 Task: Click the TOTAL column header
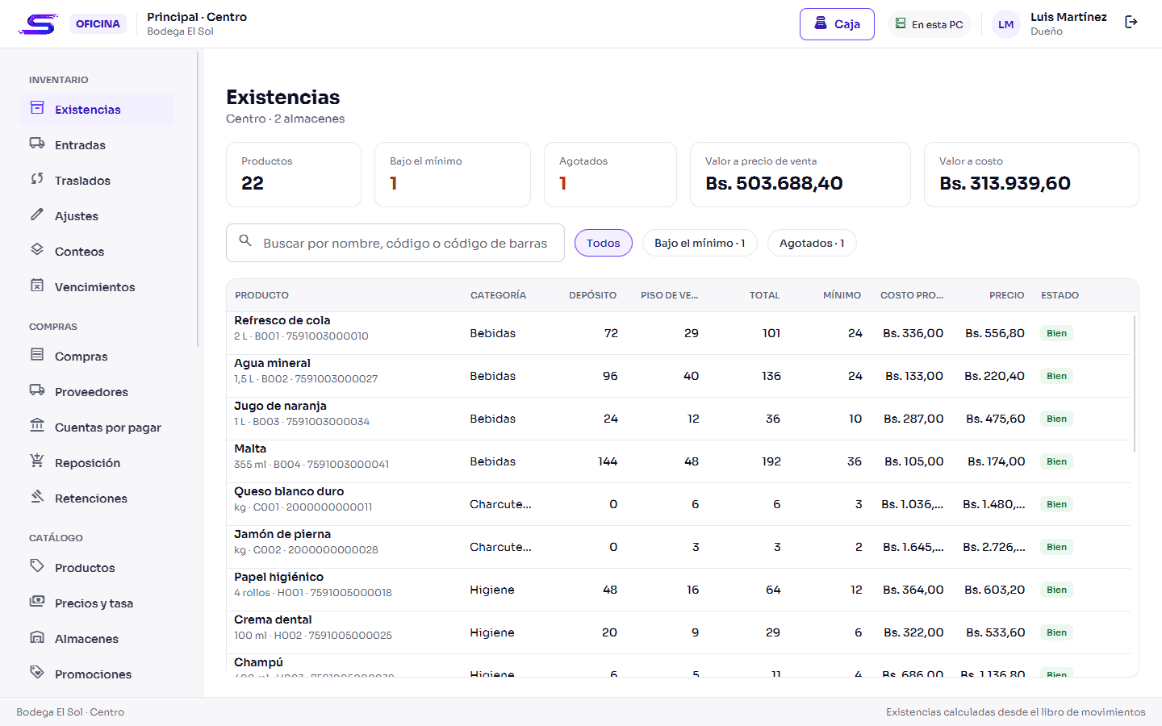pyautogui.click(x=764, y=295)
